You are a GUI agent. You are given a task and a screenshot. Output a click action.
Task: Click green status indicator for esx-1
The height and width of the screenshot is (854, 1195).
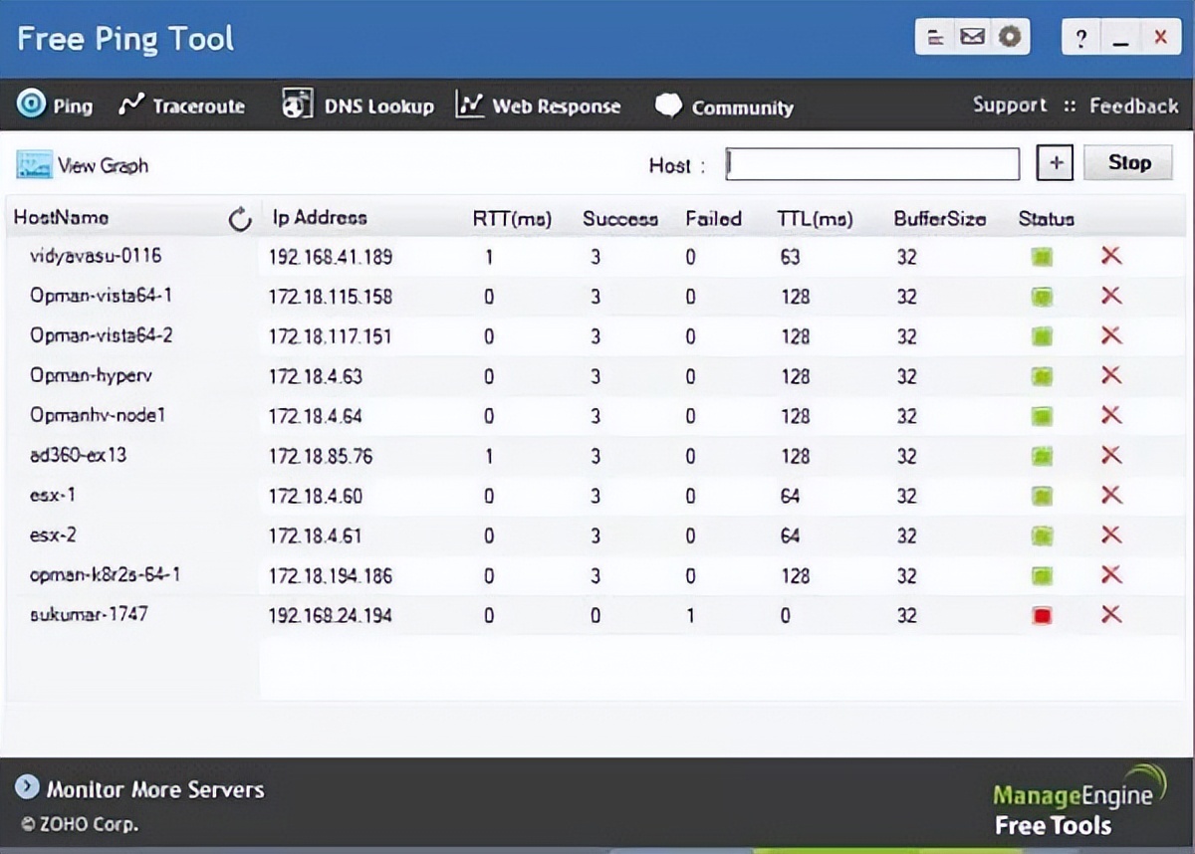click(x=1042, y=496)
